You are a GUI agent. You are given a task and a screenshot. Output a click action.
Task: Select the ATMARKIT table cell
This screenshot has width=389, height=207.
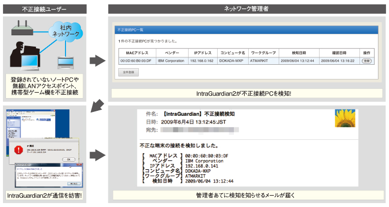[x=263, y=61]
